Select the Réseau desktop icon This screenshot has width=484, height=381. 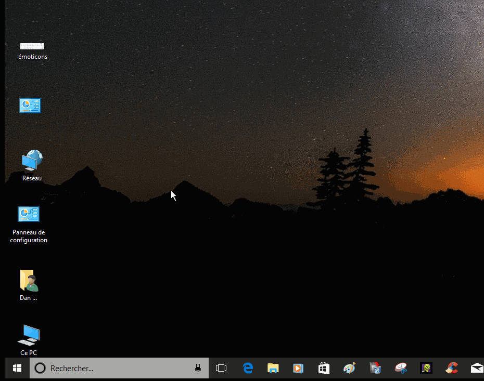click(x=32, y=165)
